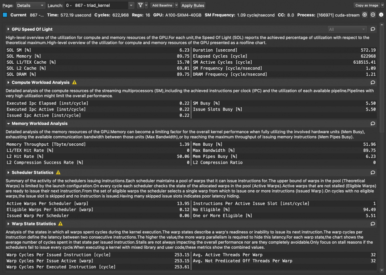
Task: Click Compute Workload Analysis warning icon
Action: (74, 82)
